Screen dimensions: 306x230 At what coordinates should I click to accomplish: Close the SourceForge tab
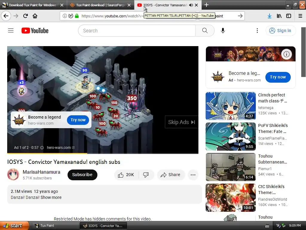click(x=129, y=5)
